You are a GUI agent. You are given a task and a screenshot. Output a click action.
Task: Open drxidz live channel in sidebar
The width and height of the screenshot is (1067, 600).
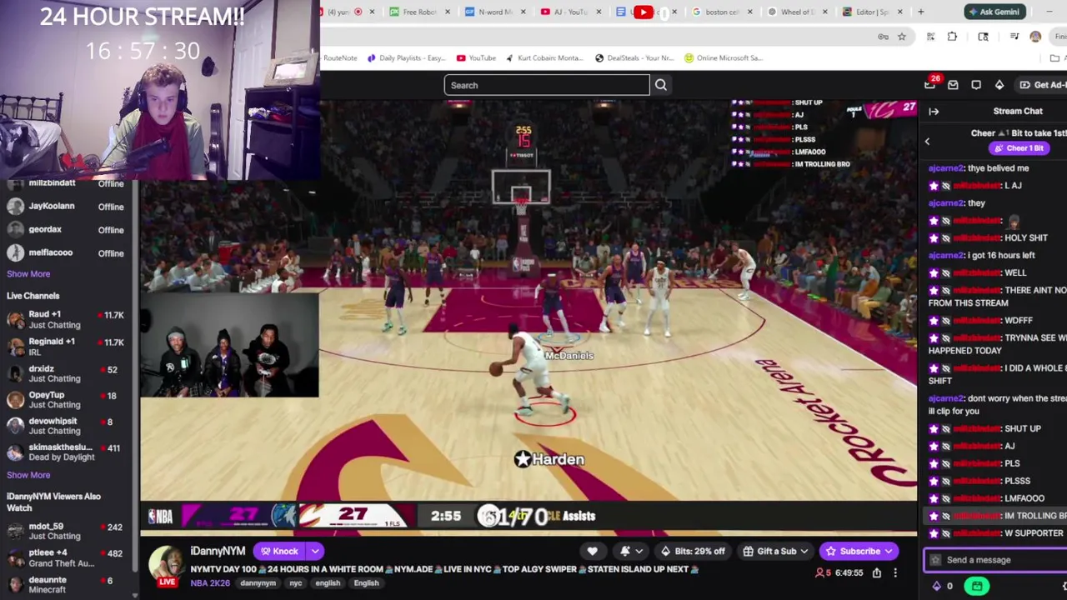66,373
